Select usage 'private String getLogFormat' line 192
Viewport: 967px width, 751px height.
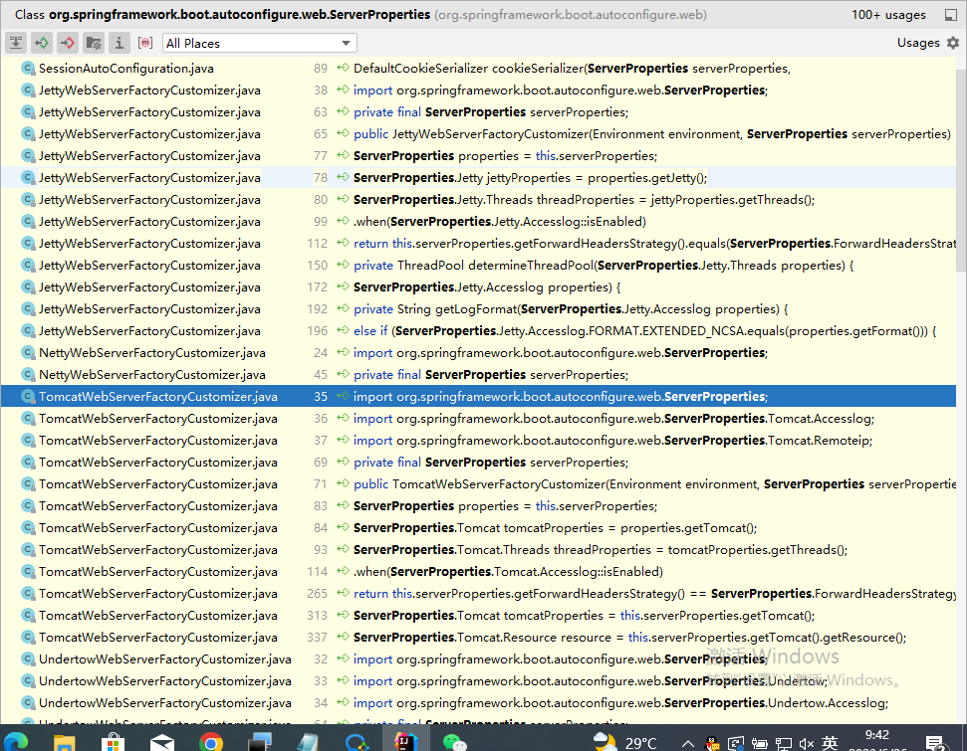(571, 309)
